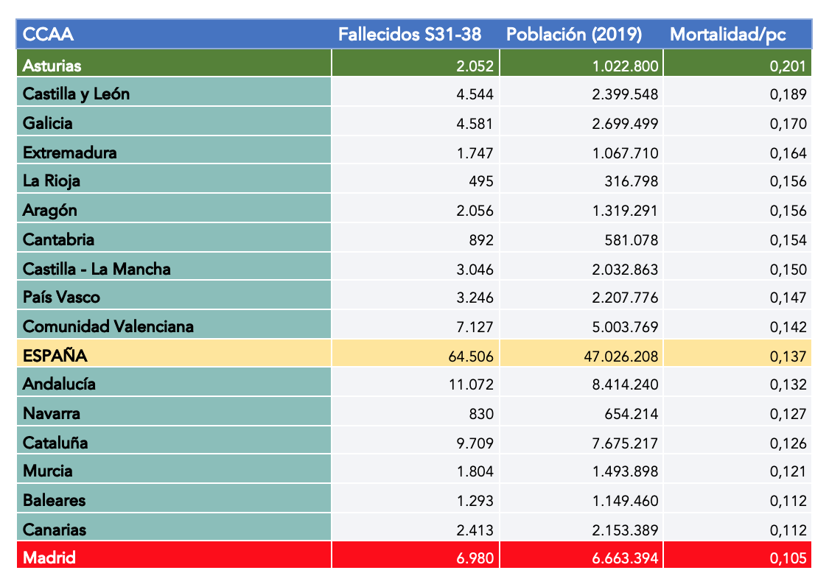Select the Fallecidos S31-38 column header
The width and height of the screenshot is (829, 587).
[x=410, y=35]
